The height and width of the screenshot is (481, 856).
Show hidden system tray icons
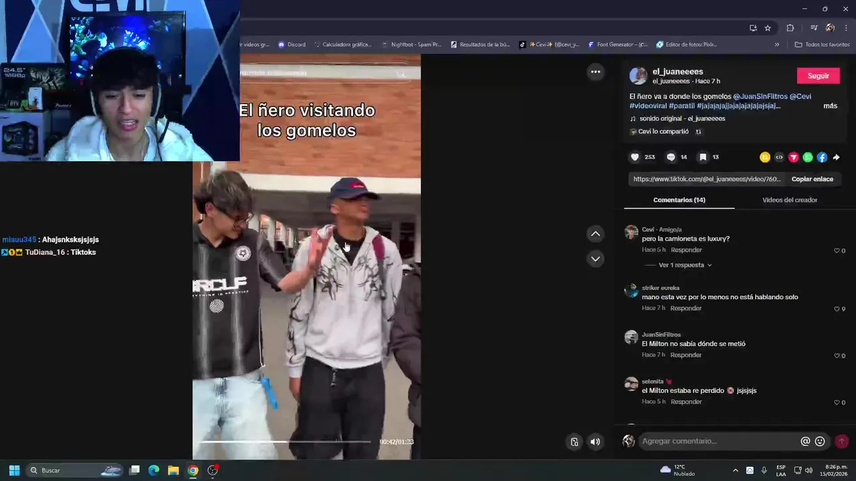(x=736, y=470)
